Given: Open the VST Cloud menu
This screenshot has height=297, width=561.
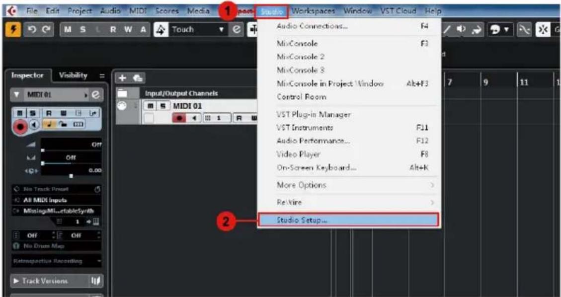Looking at the screenshot, I should pyautogui.click(x=399, y=11).
